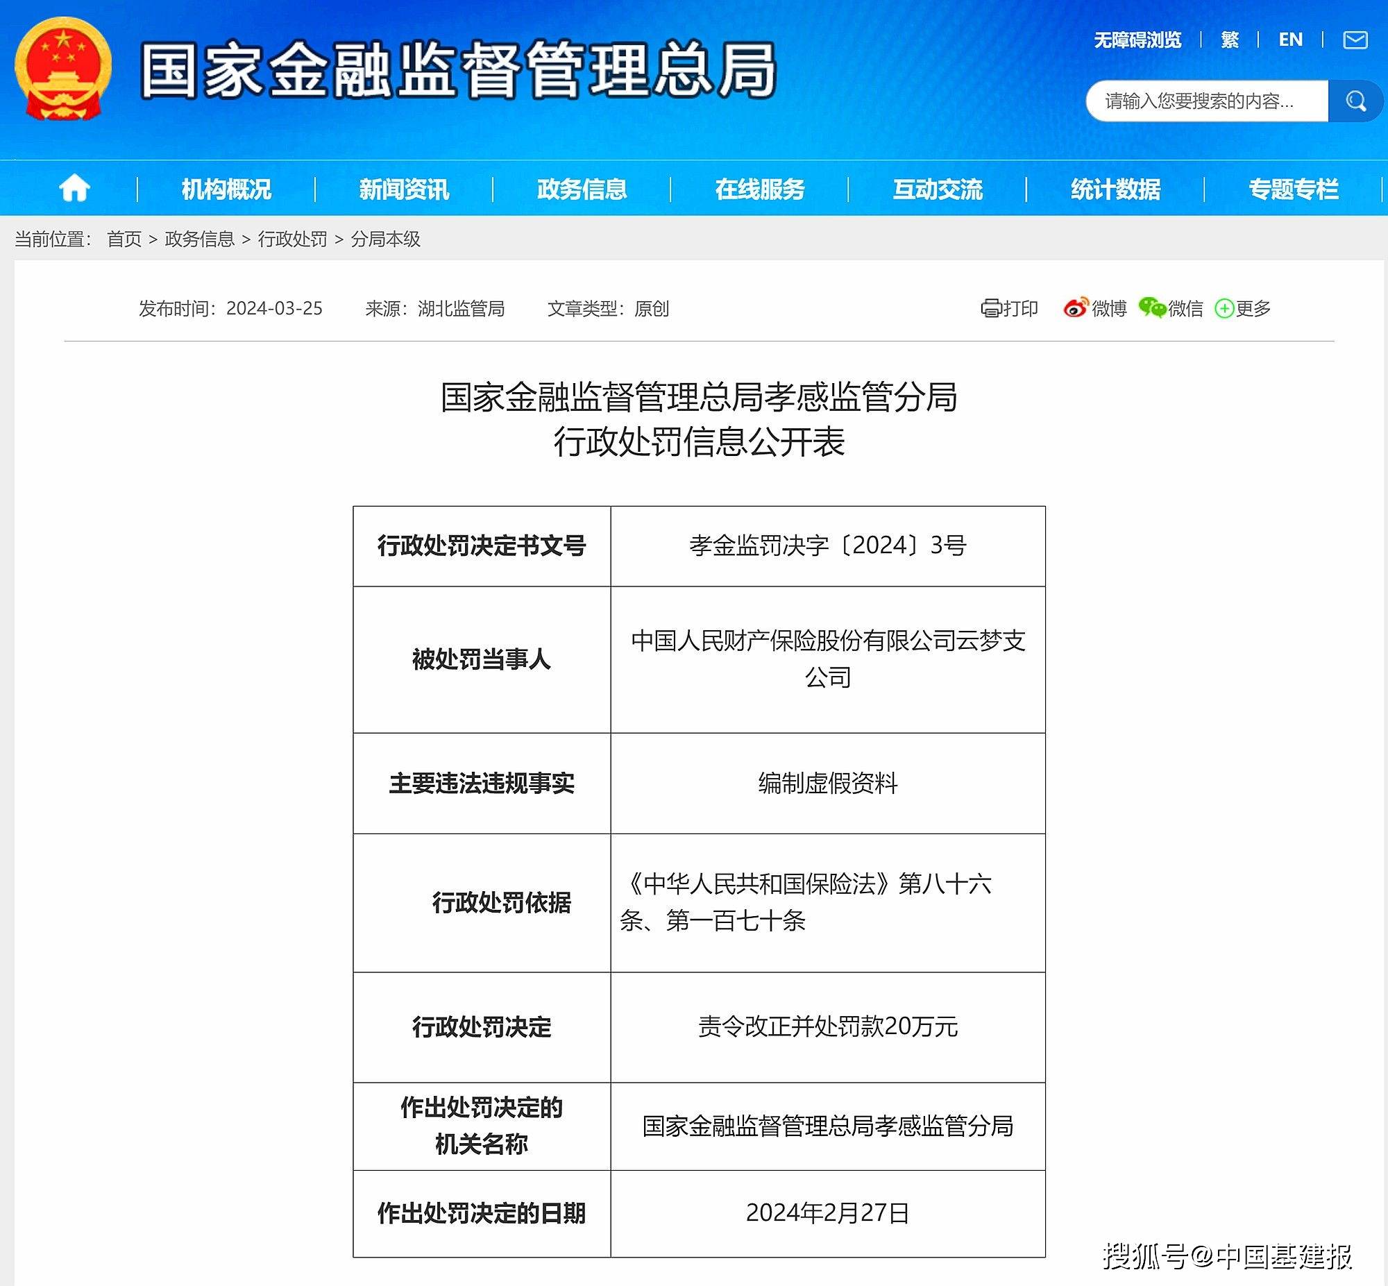Viewport: 1388px width, 1286px height.
Task: Open the home icon in navigation bar
Action: point(74,189)
